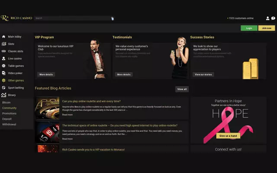Click roulette wheel thumbnail of first article
Screen dimensions: 277x173
[47, 108]
